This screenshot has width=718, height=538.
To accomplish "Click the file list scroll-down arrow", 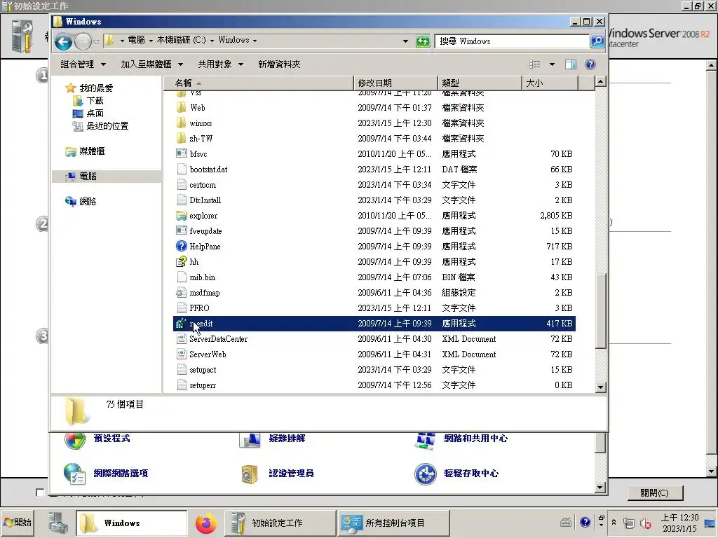I will pos(601,387).
